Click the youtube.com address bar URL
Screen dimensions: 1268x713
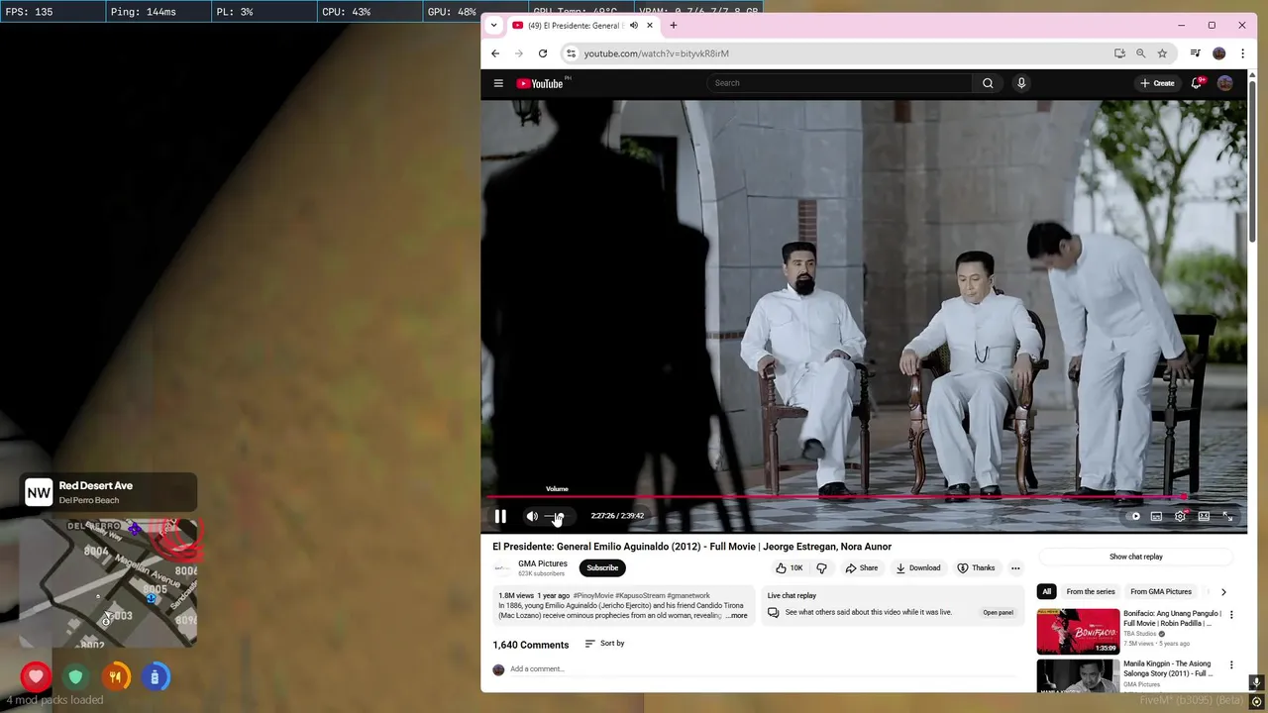[x=656, y=53]
